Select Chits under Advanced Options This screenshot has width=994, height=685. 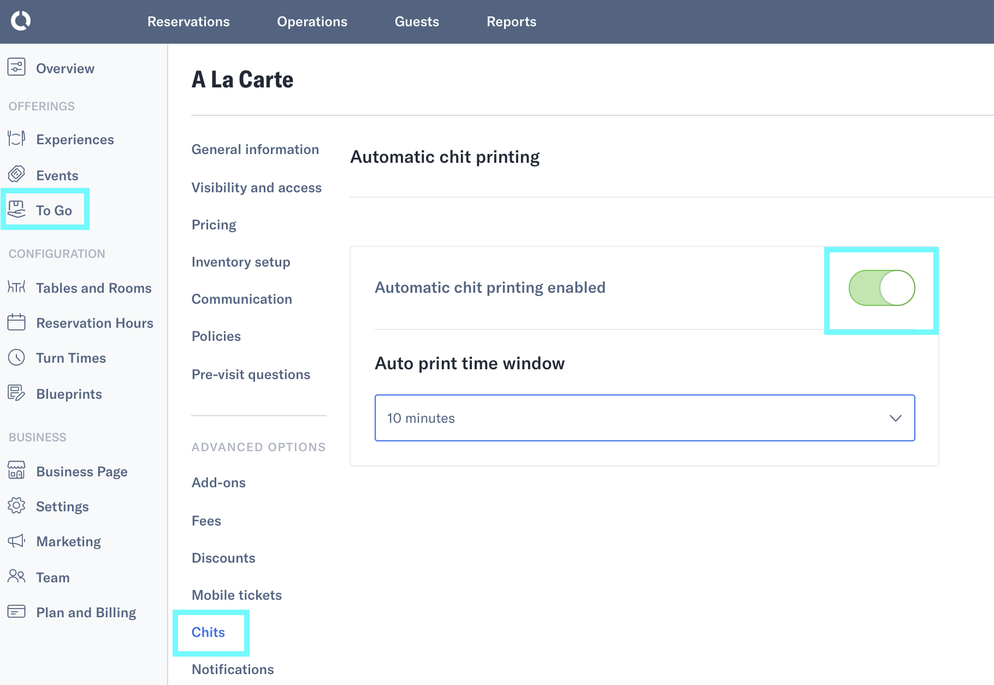point(208,632)
